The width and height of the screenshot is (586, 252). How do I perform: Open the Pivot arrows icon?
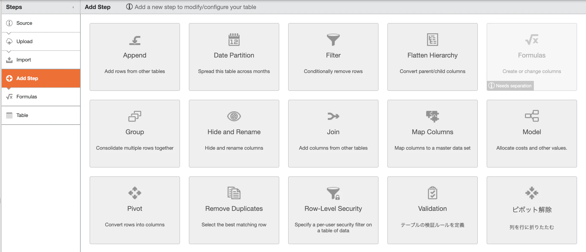135,193
